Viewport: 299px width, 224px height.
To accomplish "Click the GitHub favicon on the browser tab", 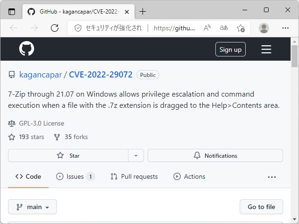I will tap(31, 12).
